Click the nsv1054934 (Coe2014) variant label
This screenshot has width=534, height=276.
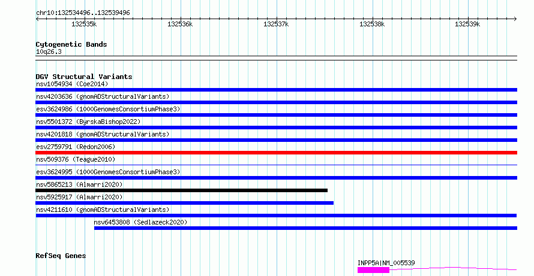72,84
